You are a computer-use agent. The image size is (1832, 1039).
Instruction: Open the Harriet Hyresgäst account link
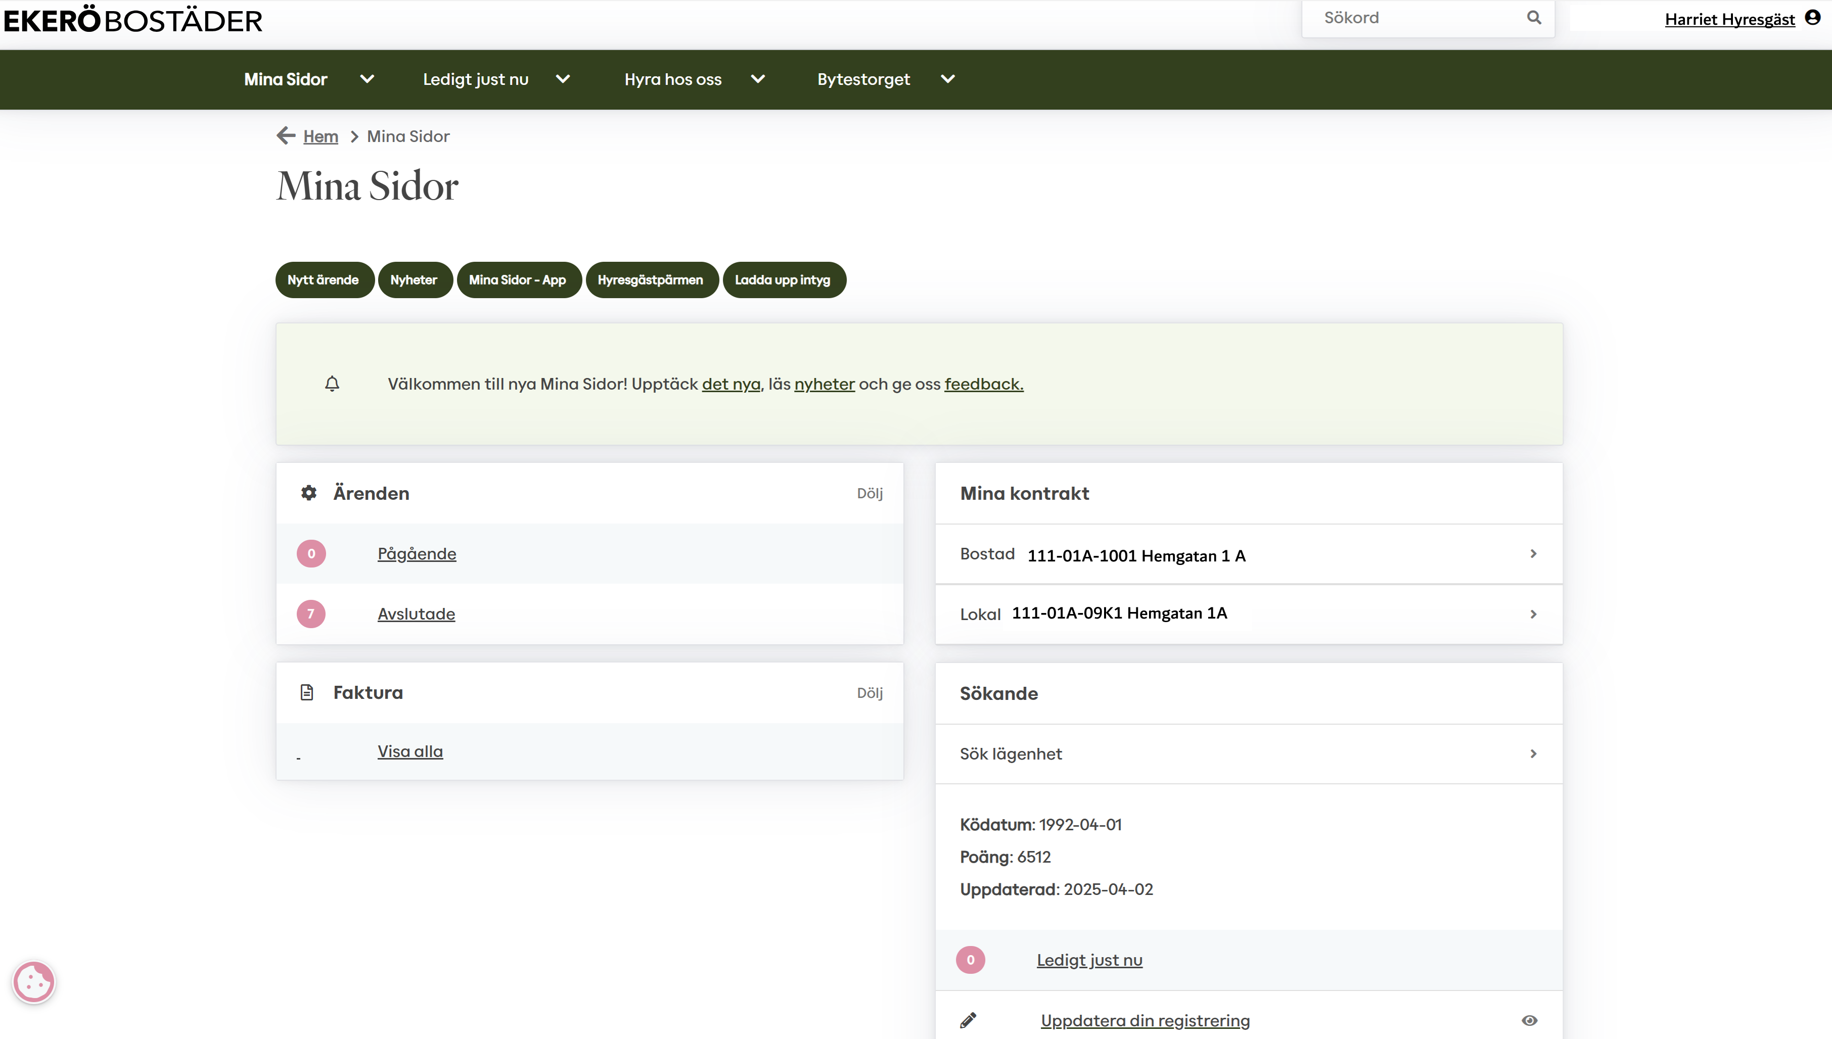pyautogui.click(x=1730, y=19)
